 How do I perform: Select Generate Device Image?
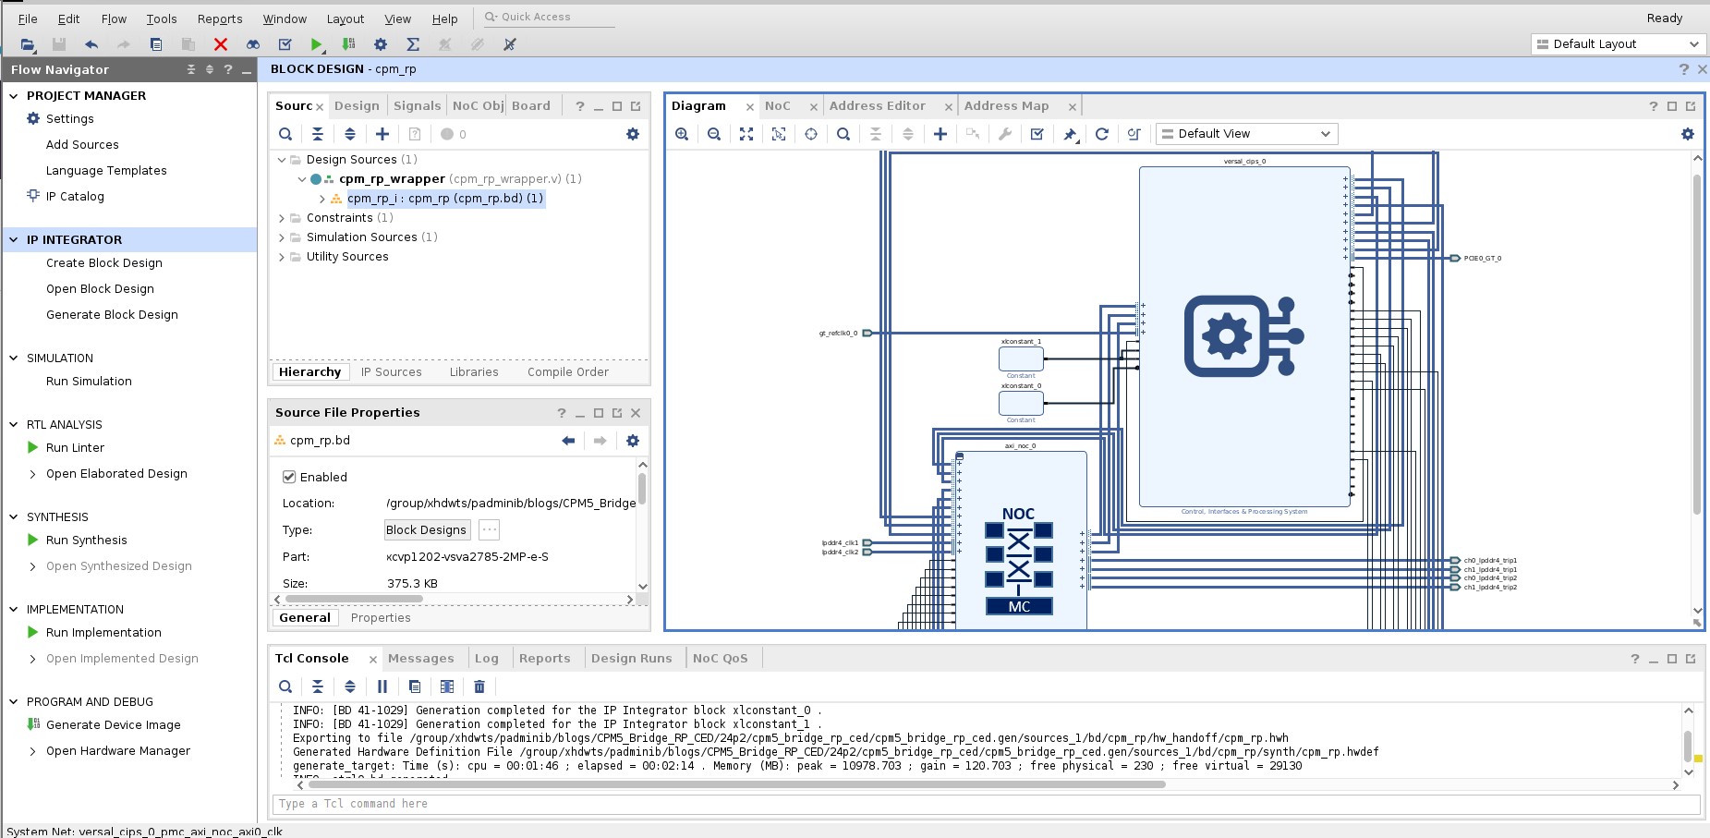click(x=113, y=724)
